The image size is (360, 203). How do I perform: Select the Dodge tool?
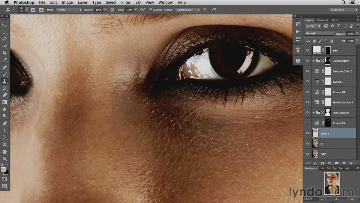point(4,116)
